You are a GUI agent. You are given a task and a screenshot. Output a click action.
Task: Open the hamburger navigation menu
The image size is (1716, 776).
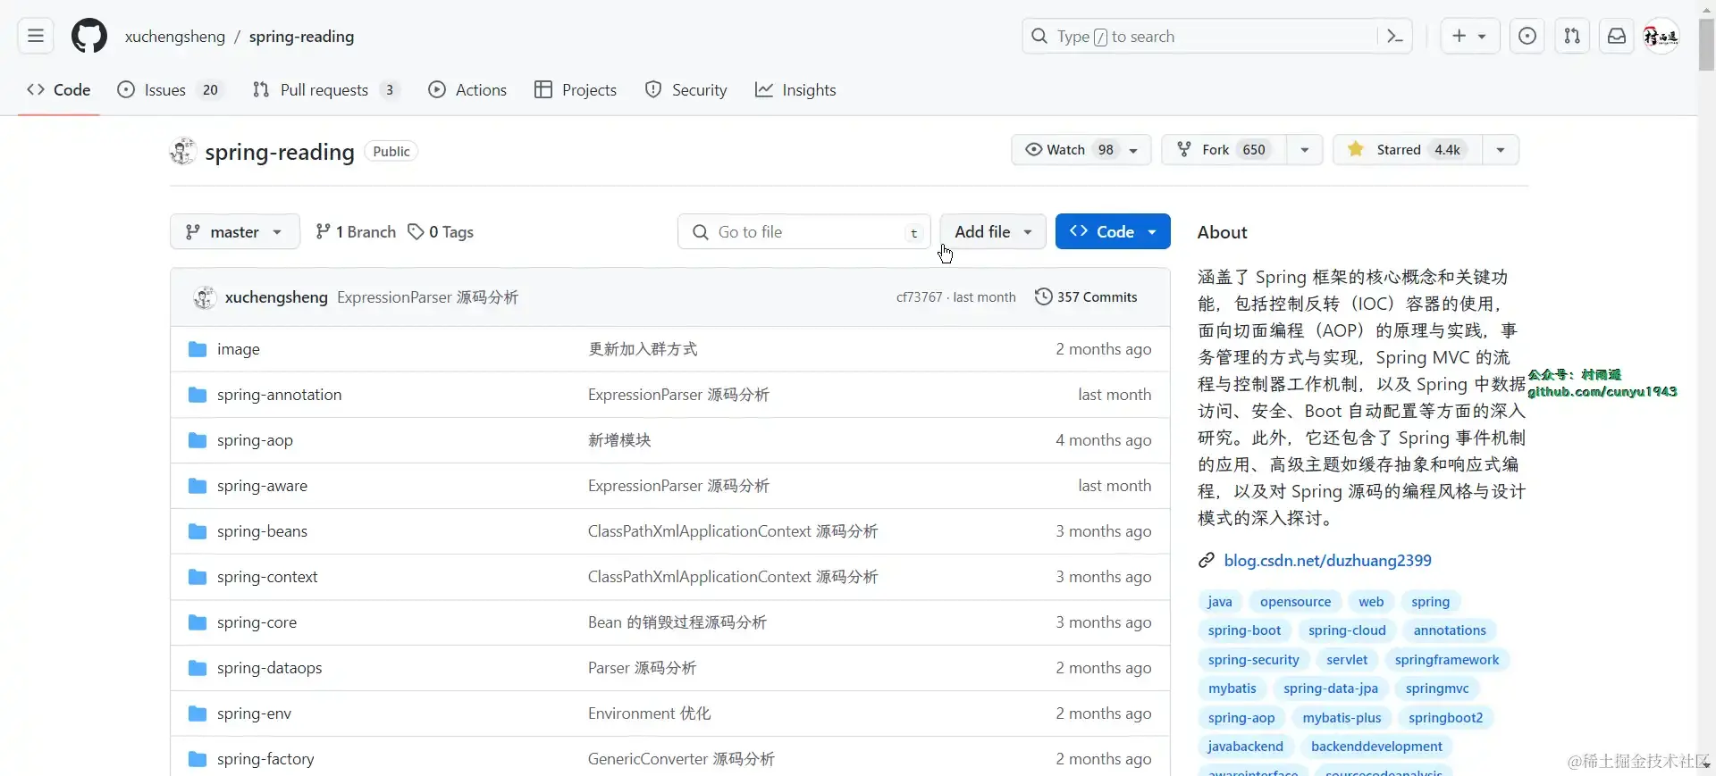click(x=36, y=37)
